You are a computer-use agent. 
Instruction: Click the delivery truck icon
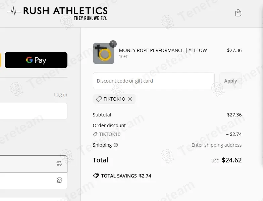(x=59, y=163)
